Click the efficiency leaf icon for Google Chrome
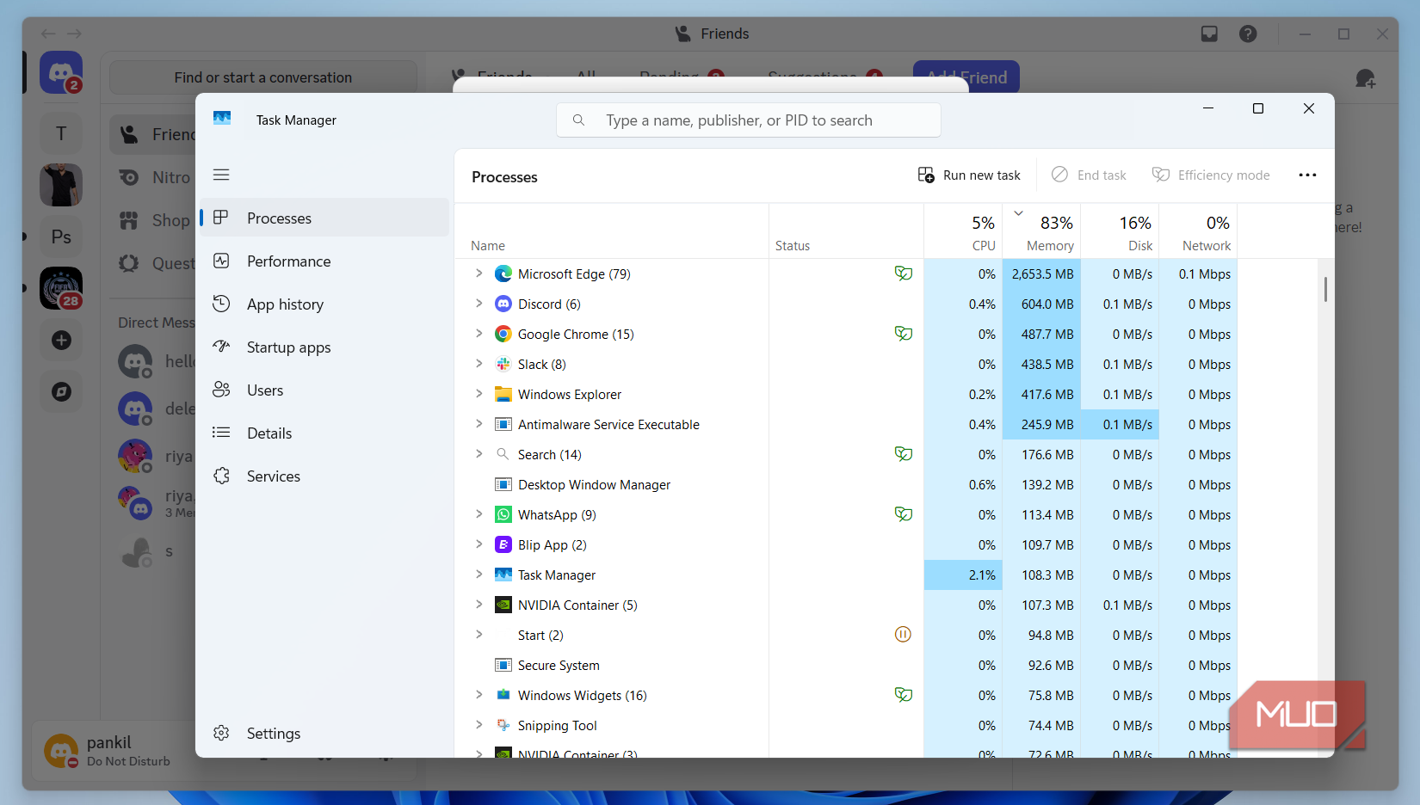 point(903,334)
